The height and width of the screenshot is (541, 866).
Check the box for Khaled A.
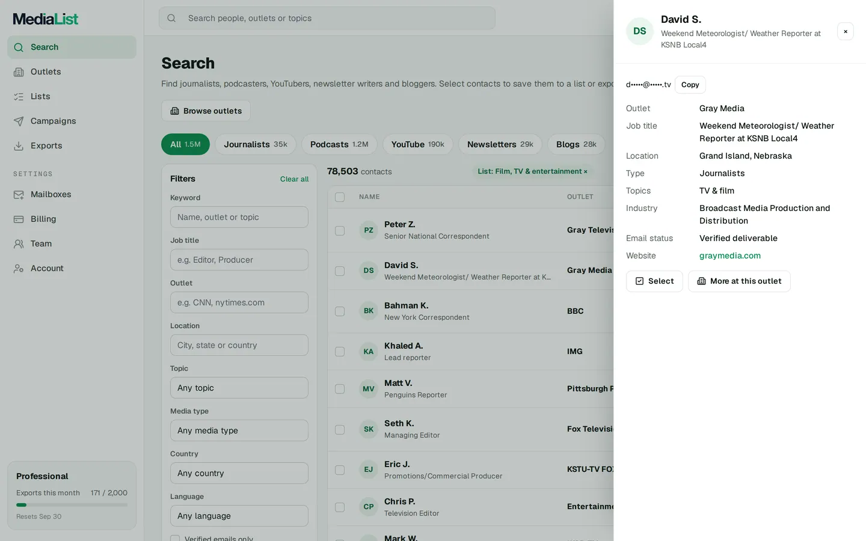(x=340, y=352)
